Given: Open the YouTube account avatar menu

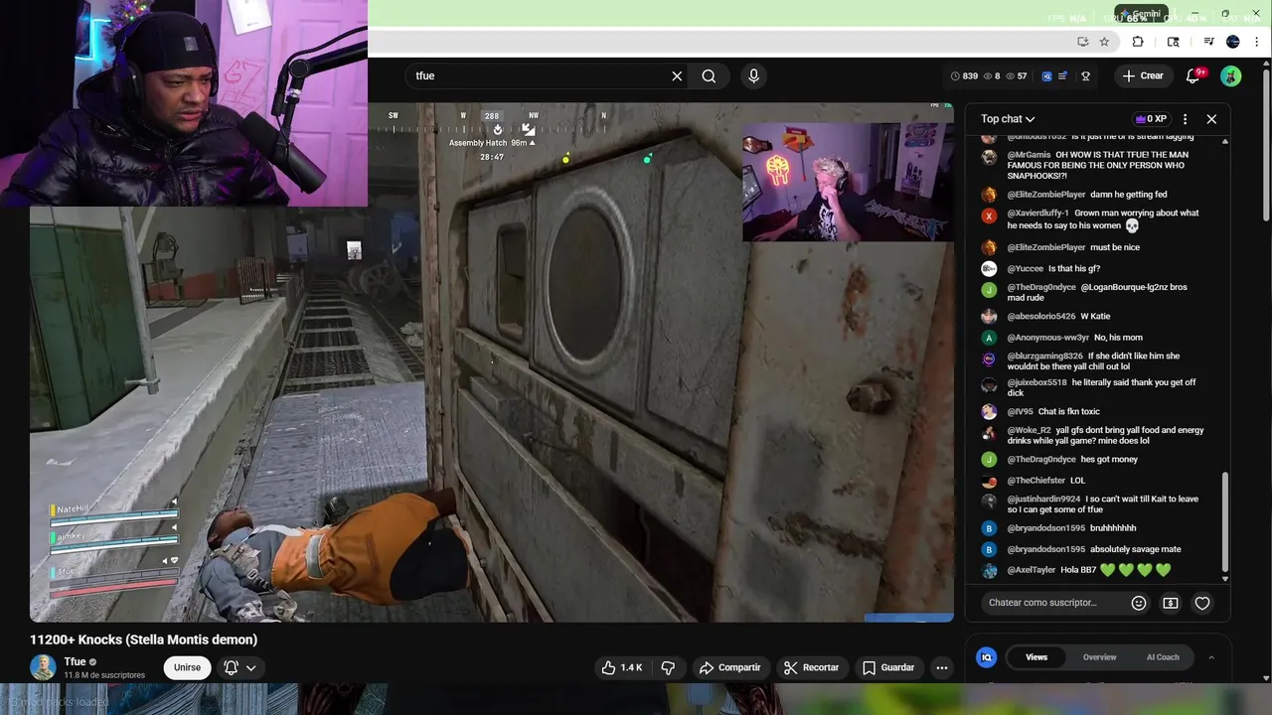Looking at the screenshot, I should click(1231, 75).
